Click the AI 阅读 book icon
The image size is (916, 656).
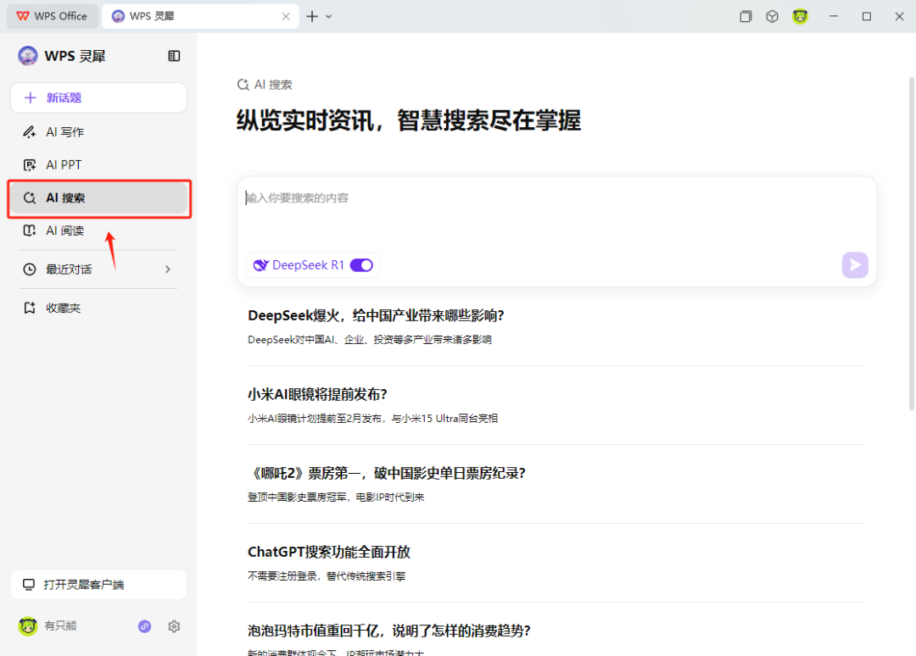pyautogui.click(x=29, y=231)
